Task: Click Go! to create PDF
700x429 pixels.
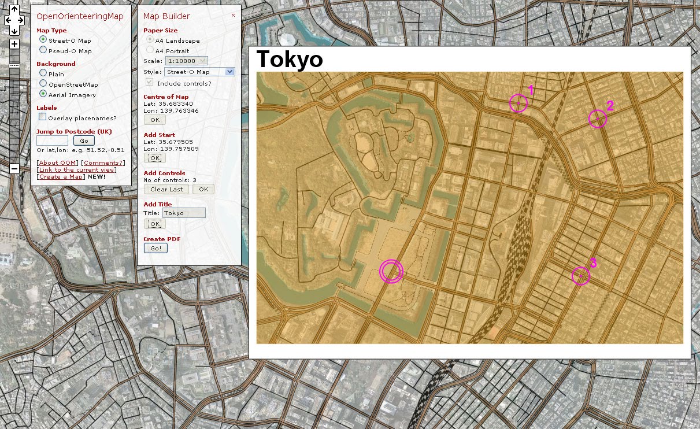Action: (155, 248)
